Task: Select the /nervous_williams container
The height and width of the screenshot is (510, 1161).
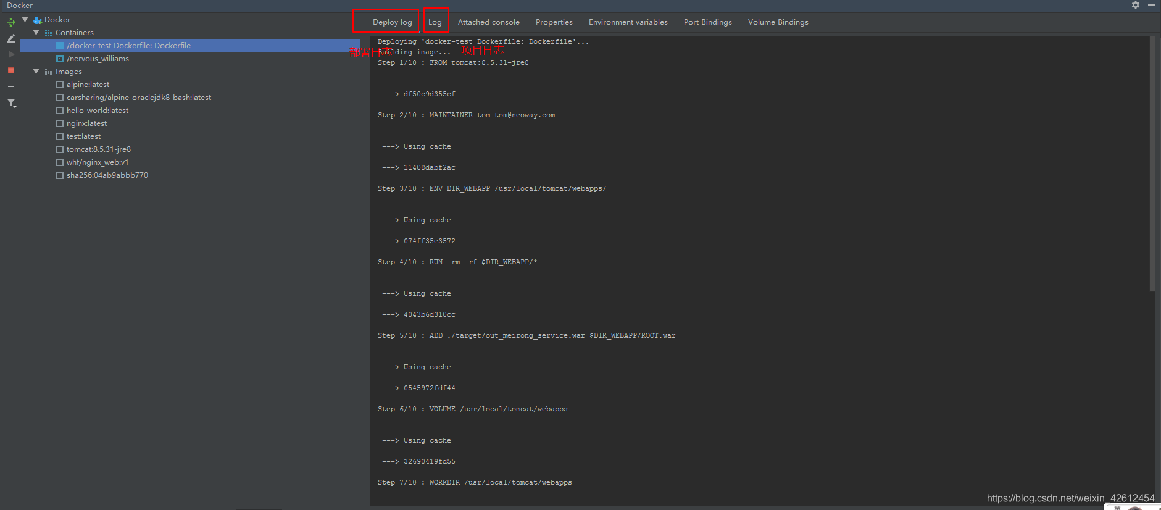Action: tap(98, 59)
